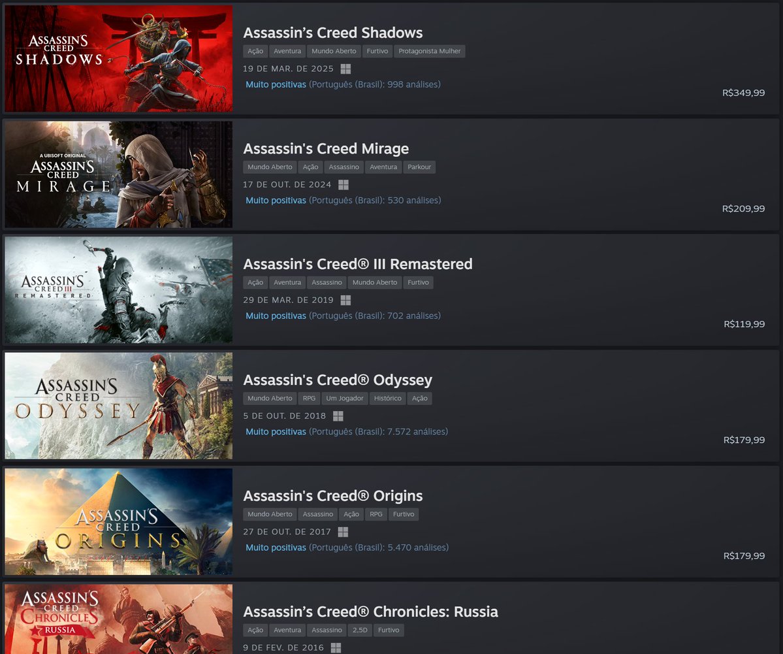
Task: Open Muito positivas reviews with 702 análises
Action: pos(343,316)
